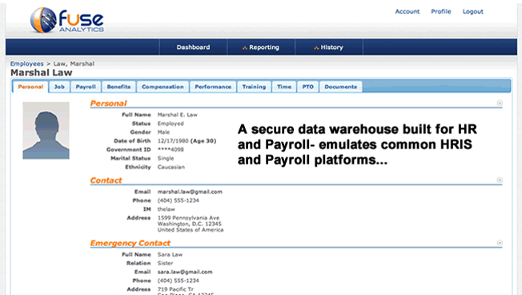This screenshot has height=295, width=522.
Task: Open the Training tab
Action: [254, 87]
